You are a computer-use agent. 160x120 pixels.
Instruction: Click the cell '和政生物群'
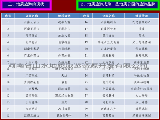[141, 75]
